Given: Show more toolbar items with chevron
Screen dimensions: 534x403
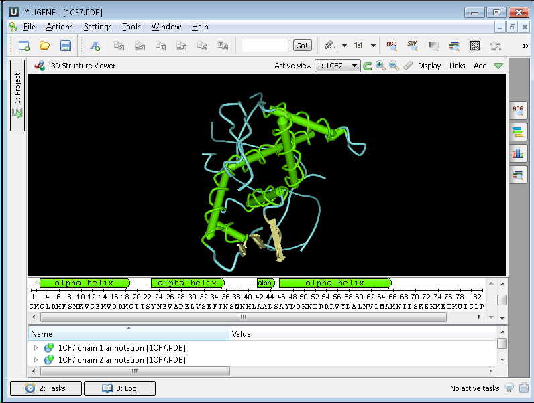Looking at the screenshot, I should pos(525,46).
